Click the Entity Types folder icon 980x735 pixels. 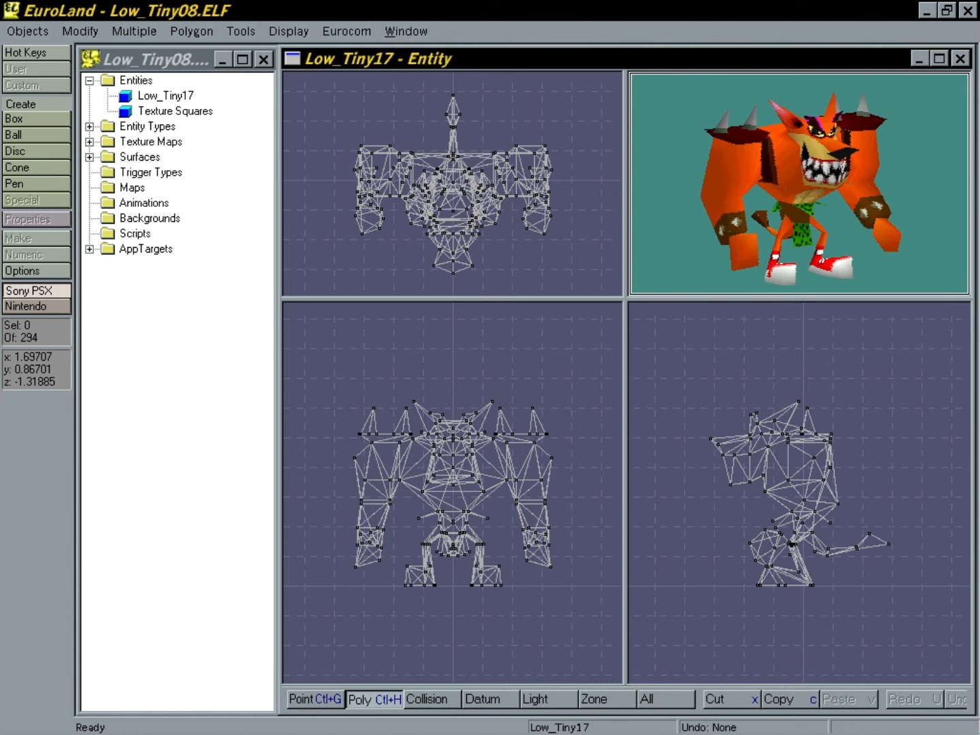pyautogui.click(x=108, y=127)
